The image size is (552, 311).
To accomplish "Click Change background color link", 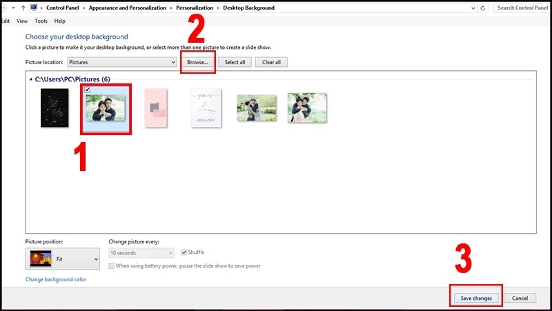I will coord(56,279).
